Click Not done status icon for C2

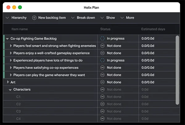(102, 104)
